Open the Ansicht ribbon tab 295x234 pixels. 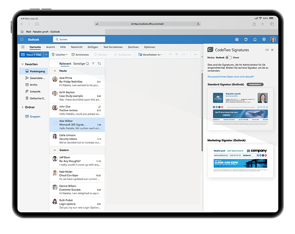pos(50,47)
